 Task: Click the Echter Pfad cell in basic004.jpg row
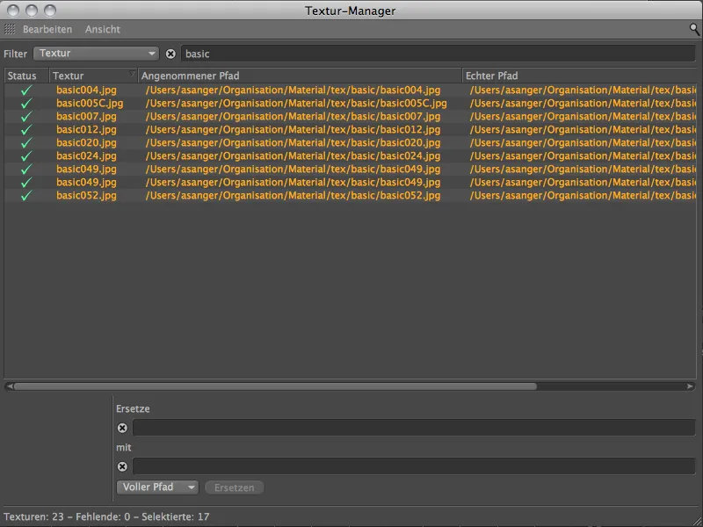coord(583,90)
